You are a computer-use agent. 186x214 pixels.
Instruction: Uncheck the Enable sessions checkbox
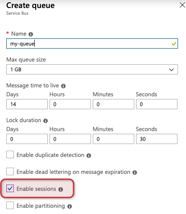pos(10,189)
